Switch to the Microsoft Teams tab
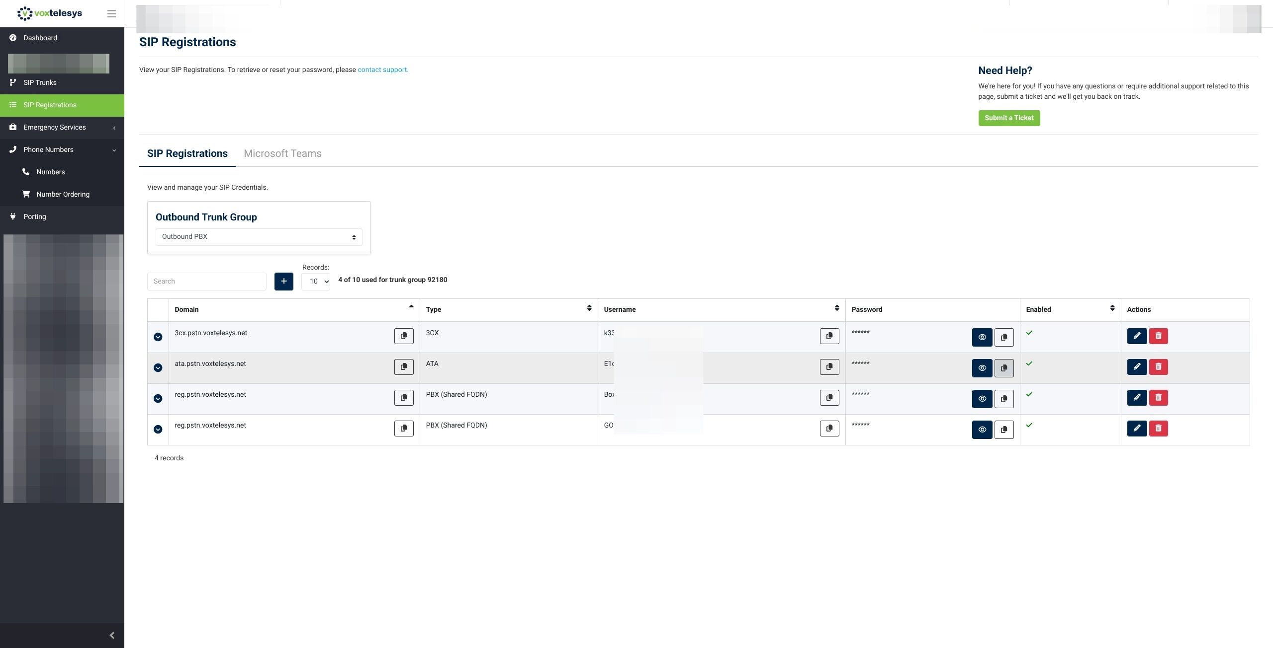The image size is (1273, 648). coord(282,153)
